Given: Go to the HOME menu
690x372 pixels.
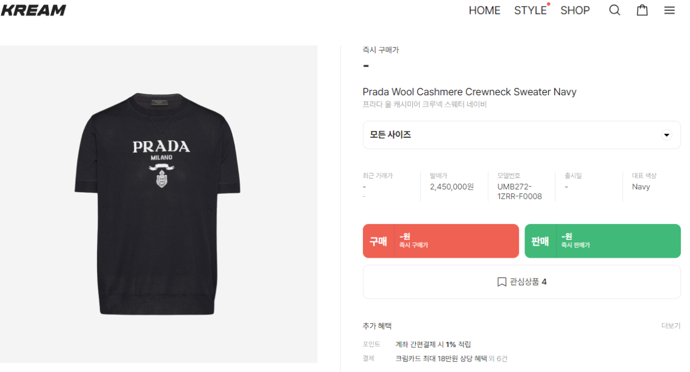Looking at the screenshot, I should 484,10.
